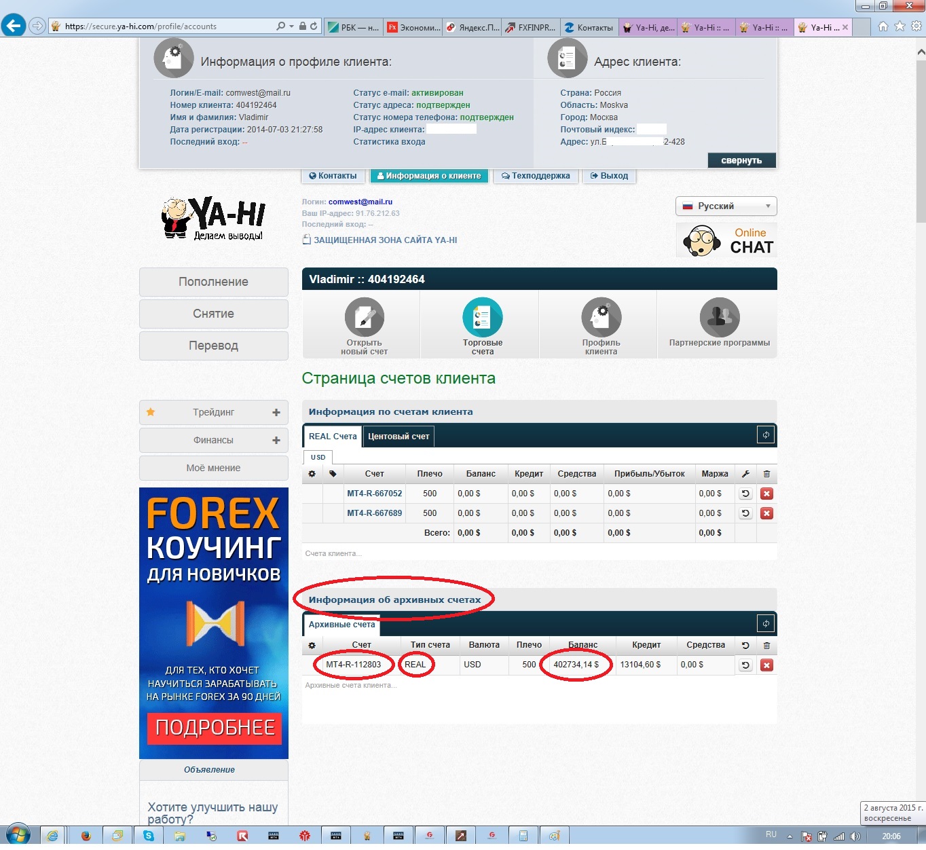This screenshot has width=926, height=850.
Task: Delete account MT4-R-667052 via the red X
Action: 766,494
